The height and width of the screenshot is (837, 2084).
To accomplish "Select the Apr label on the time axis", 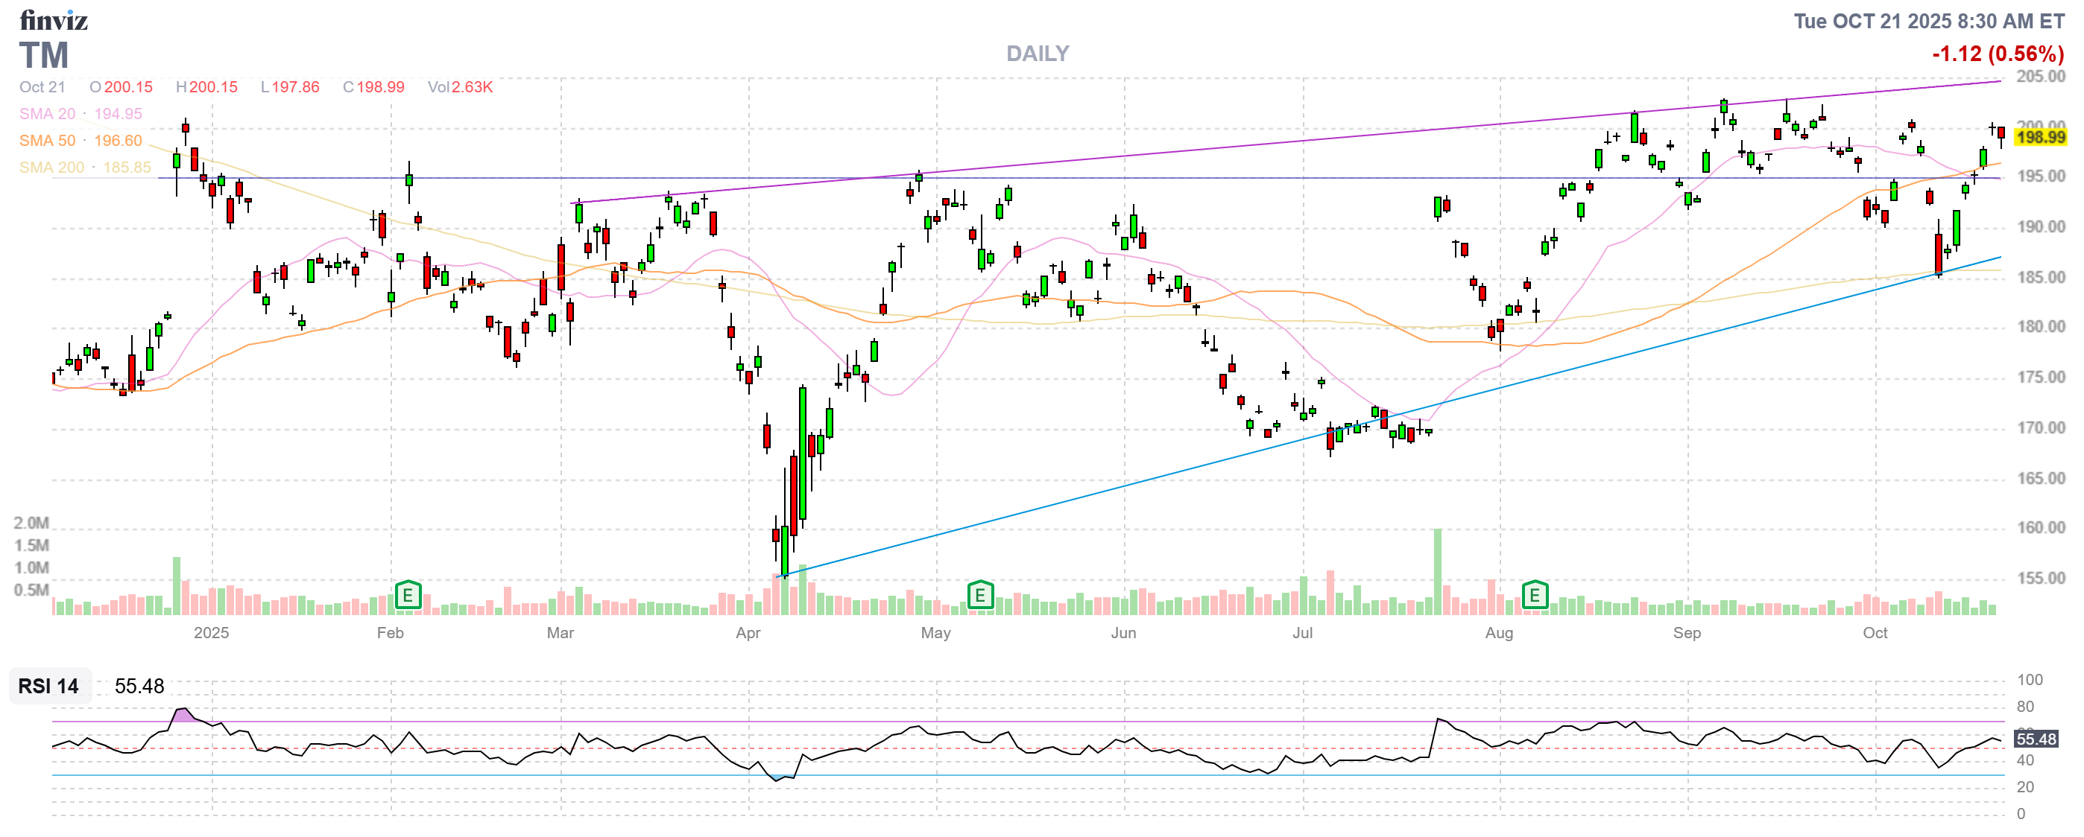I will coord(748,634).
